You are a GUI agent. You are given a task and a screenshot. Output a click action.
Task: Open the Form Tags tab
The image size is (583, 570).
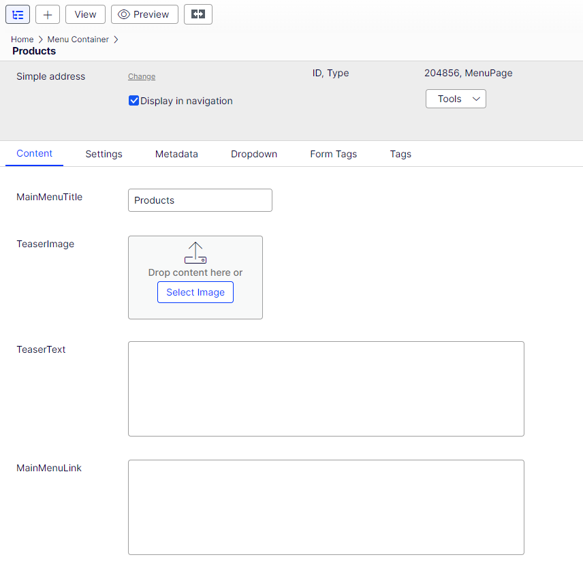333,154
